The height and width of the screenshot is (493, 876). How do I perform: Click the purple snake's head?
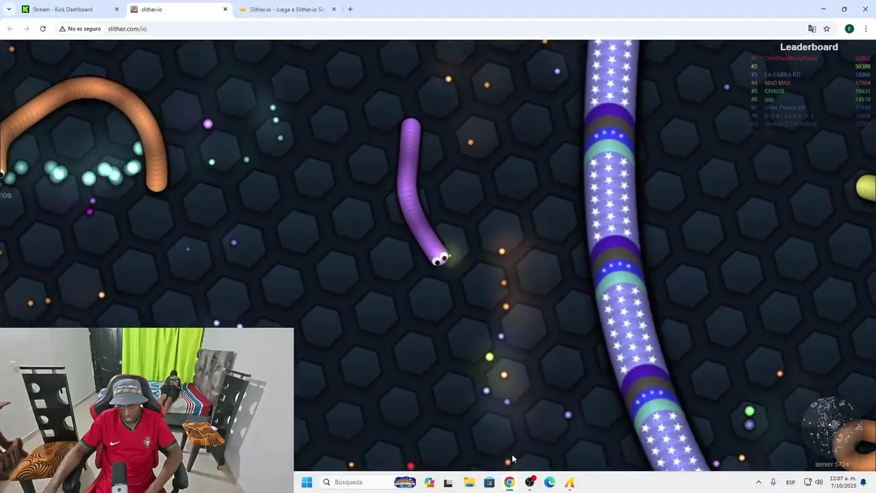440,258
